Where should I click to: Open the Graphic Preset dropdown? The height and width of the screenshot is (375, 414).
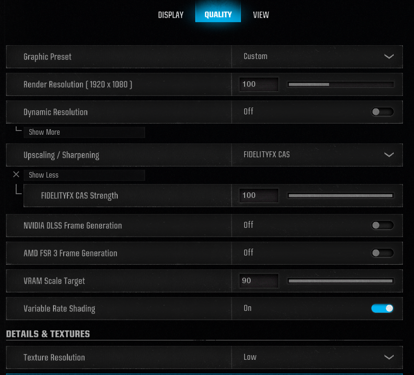(317, 56)
